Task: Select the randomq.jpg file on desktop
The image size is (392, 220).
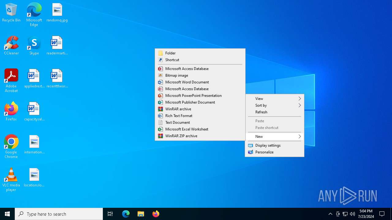Action: [x=57, y=13]
